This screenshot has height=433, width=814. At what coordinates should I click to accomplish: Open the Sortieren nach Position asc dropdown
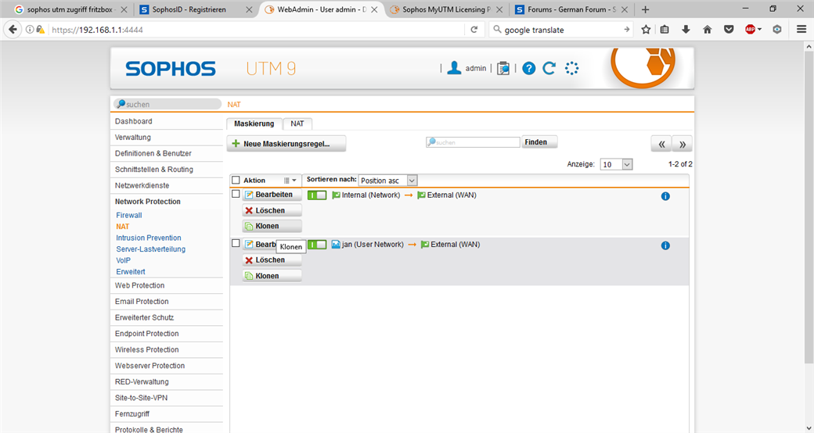tap(387, 181)
